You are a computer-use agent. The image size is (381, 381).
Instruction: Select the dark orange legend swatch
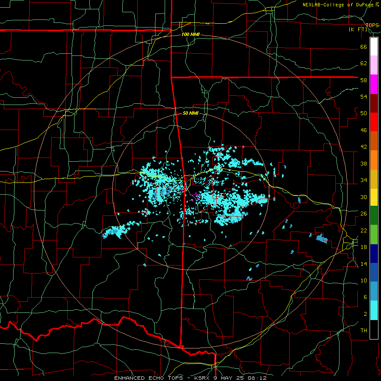[374, 141]
